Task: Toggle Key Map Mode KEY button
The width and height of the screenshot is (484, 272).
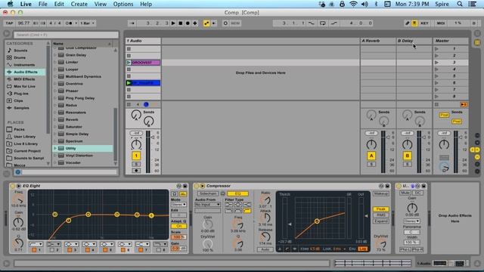Action: click(424, 23)
